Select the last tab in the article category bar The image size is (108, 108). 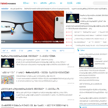click(62, 51)
